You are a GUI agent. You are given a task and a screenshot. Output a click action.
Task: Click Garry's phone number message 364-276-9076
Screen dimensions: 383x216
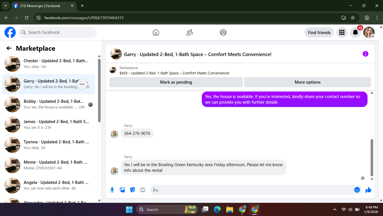point(137,133)
